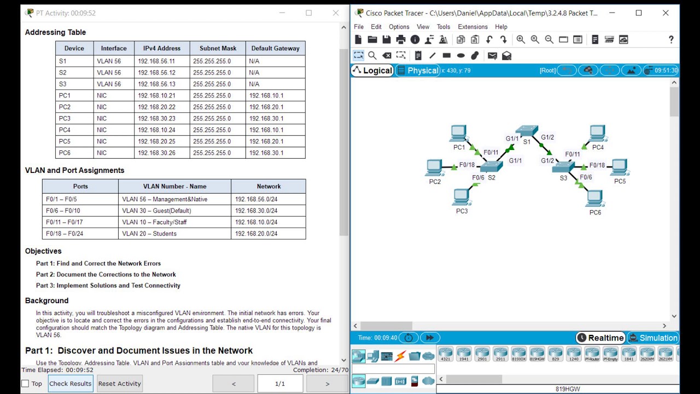This screenshot has height=394, width=700.
Task: Choose the Draw Ellipse tool
Action: (x=461, y=55)
